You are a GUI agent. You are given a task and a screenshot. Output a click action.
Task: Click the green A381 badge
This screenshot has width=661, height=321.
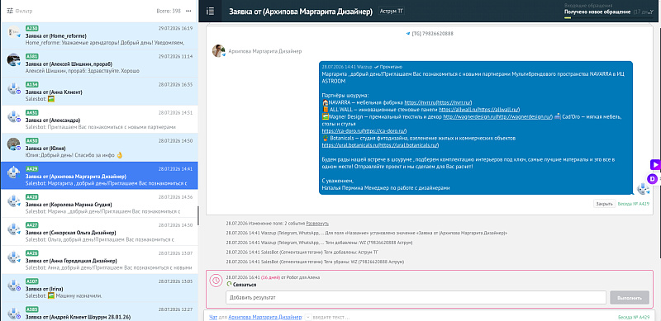[x=31, y=56]
